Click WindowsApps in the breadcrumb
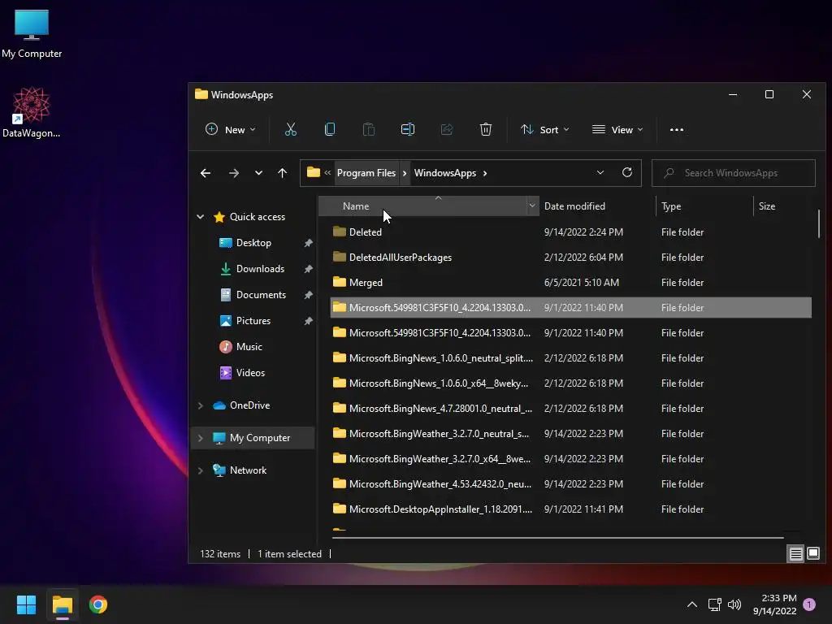The height and width of the screenshot is (624, 832). pos(445,173)
